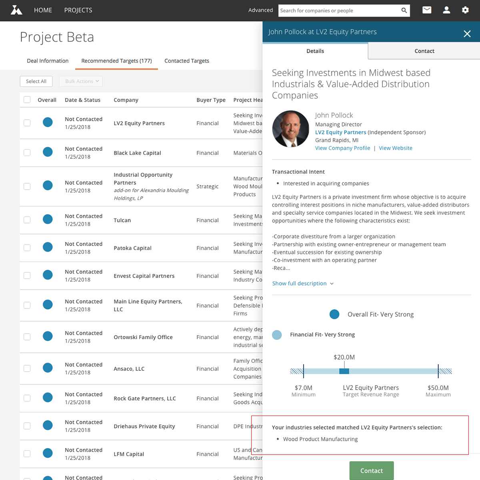Click the overall fit dot for Driehaus Private Equity

click(48, 426)
